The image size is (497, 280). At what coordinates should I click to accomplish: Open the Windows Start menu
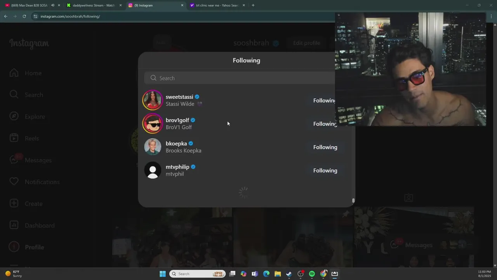(x=163, y=274)
